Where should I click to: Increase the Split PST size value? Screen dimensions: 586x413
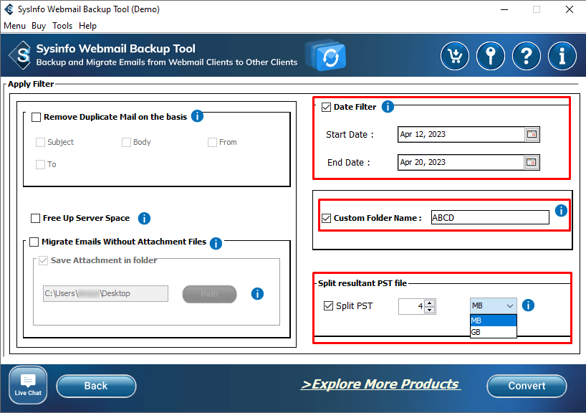[430, 303]
